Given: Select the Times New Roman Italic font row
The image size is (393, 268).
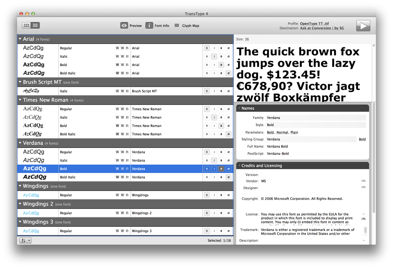Looking at the screenshot, I should (125, 117).
